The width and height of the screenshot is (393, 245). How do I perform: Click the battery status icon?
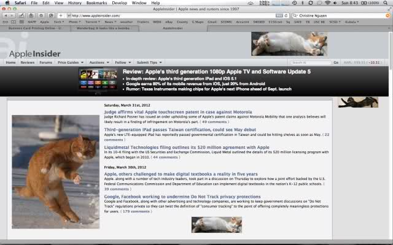364,3
